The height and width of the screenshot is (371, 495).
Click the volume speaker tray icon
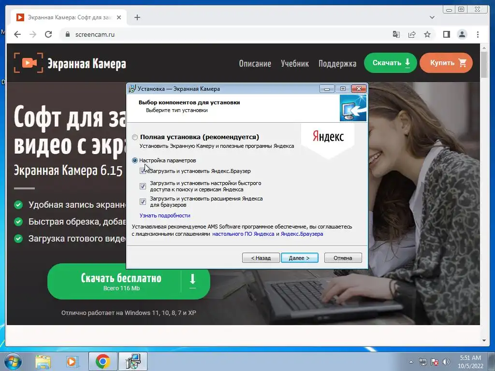(x=446, y=362)
